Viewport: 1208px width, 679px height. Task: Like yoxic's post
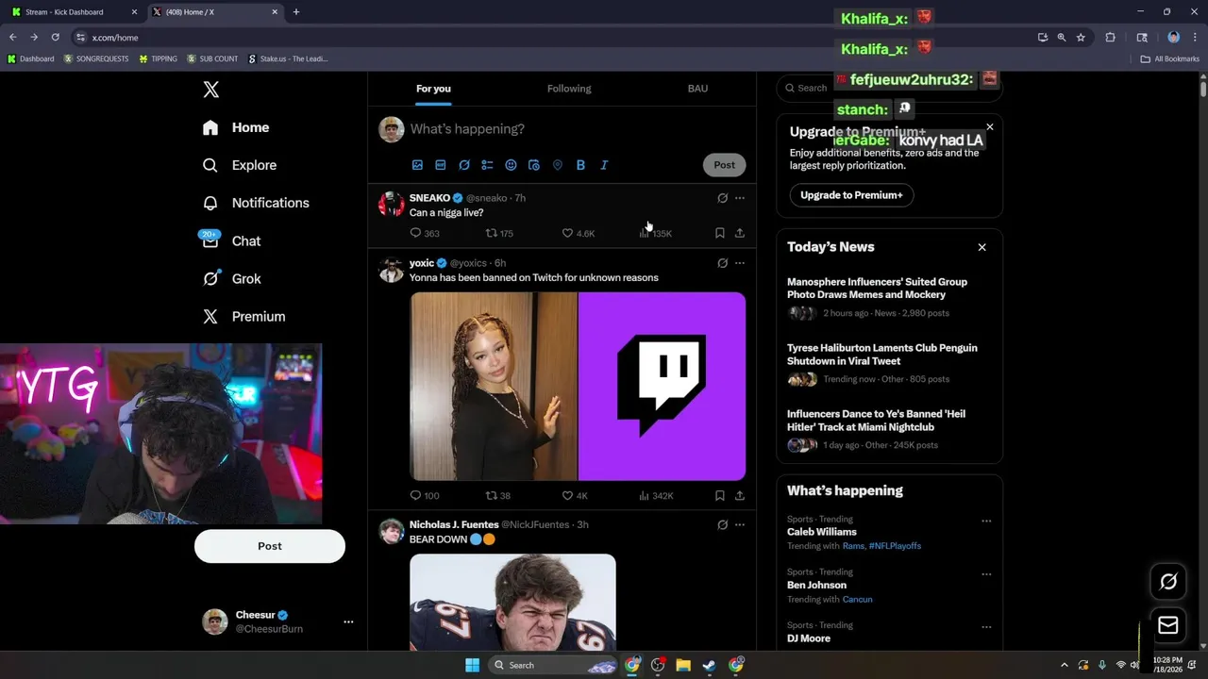point(575,495)
